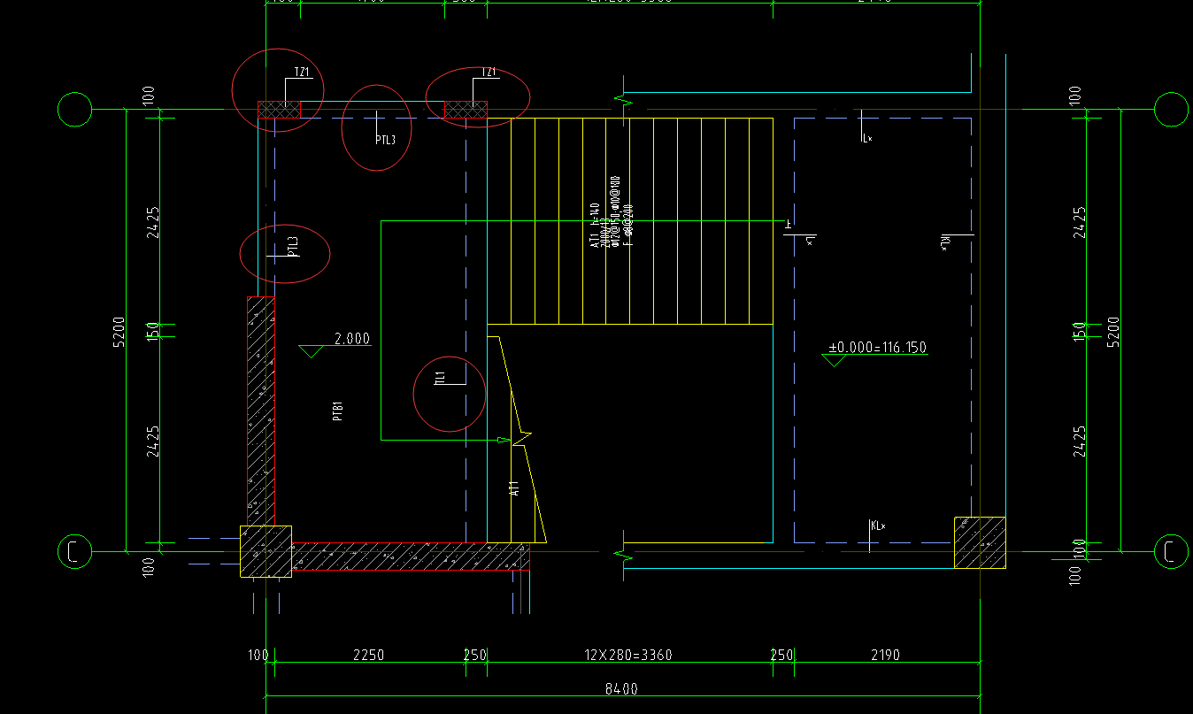Click the ±0.000=116.150 elevation label
This screenshot has width=1193, height=714.
877,348
